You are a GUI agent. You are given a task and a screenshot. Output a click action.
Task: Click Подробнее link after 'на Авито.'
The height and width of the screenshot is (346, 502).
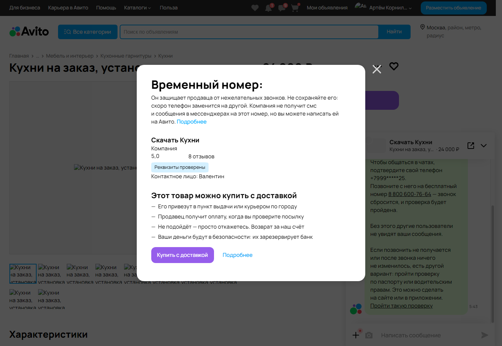[x=192, y=122]
